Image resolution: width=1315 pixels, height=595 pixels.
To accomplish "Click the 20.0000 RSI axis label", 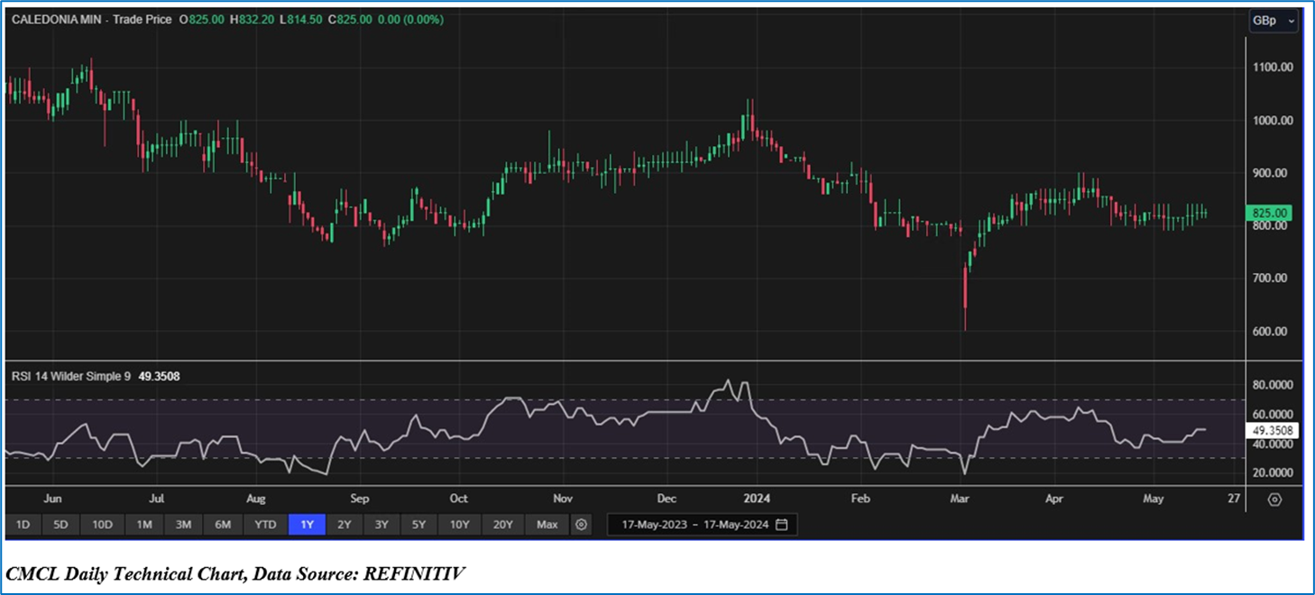I will point(1273,473).
